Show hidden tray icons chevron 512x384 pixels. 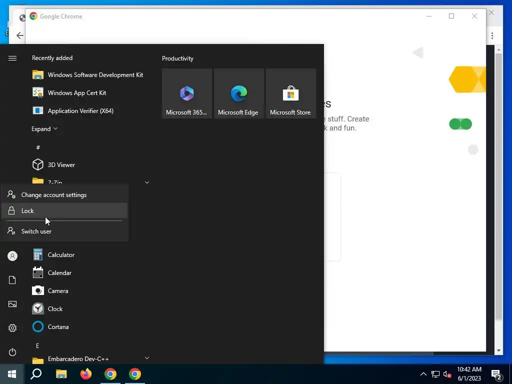423,374
